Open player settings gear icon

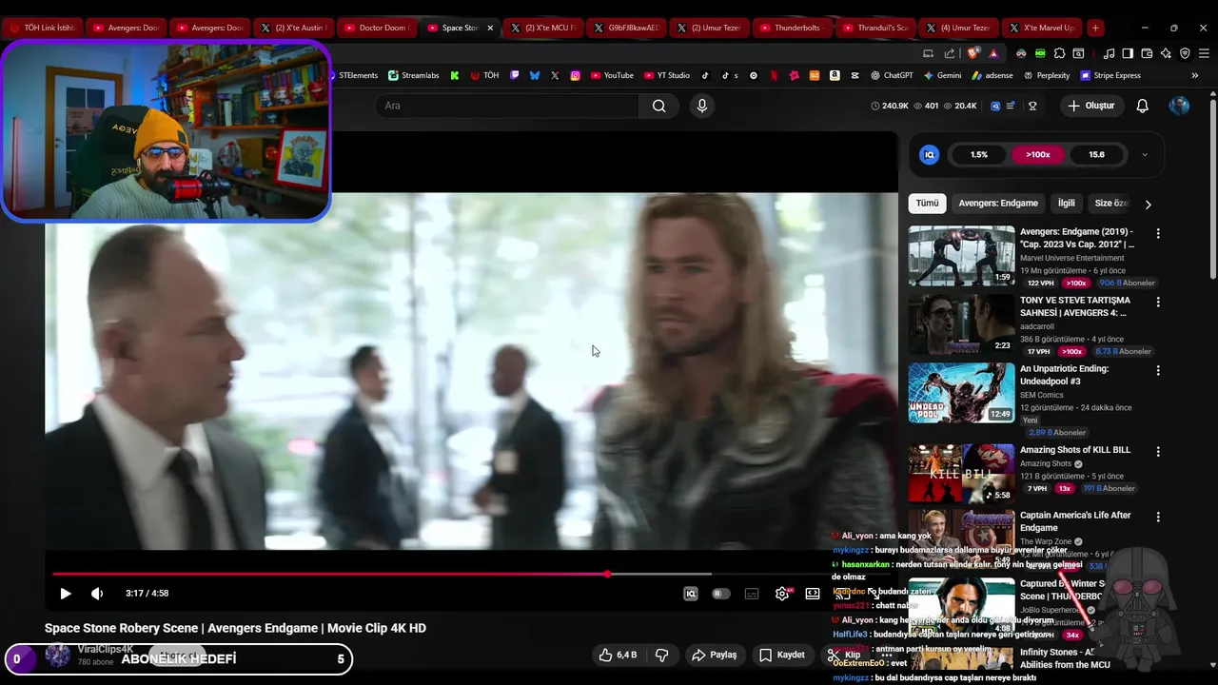click(x=782, y=594)
